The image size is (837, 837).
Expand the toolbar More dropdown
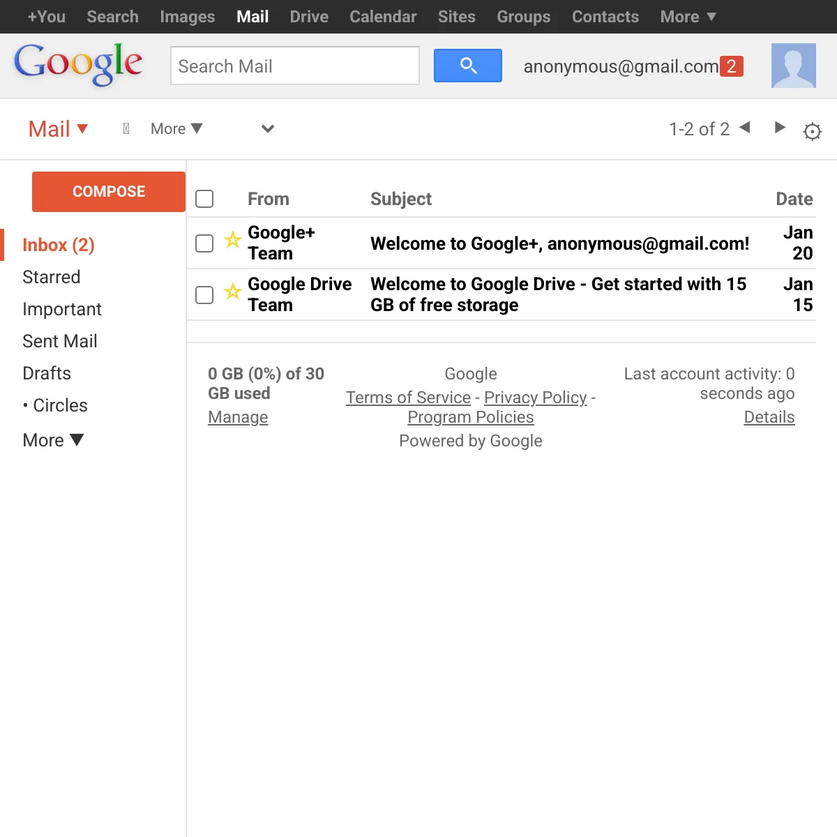[176, 129]
